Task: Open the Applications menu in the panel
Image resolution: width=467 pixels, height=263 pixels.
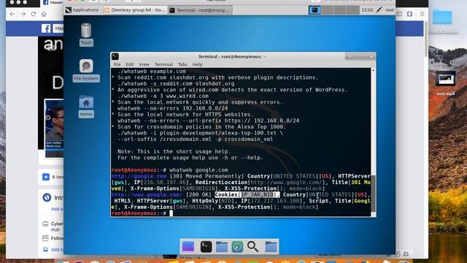Action: [x=82, y=9]
